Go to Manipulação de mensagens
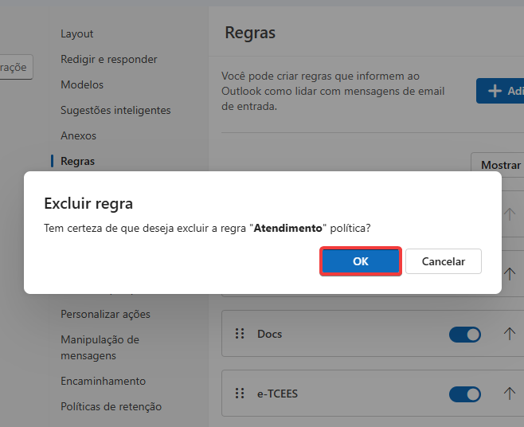Viewport: 524px width, 427px height. [x=100, y=347]
